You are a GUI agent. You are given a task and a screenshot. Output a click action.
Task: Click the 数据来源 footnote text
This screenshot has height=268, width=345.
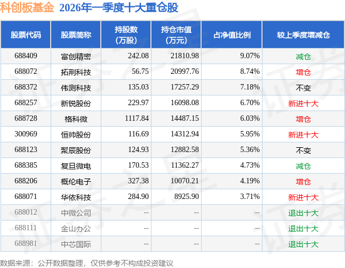point(87,263)
